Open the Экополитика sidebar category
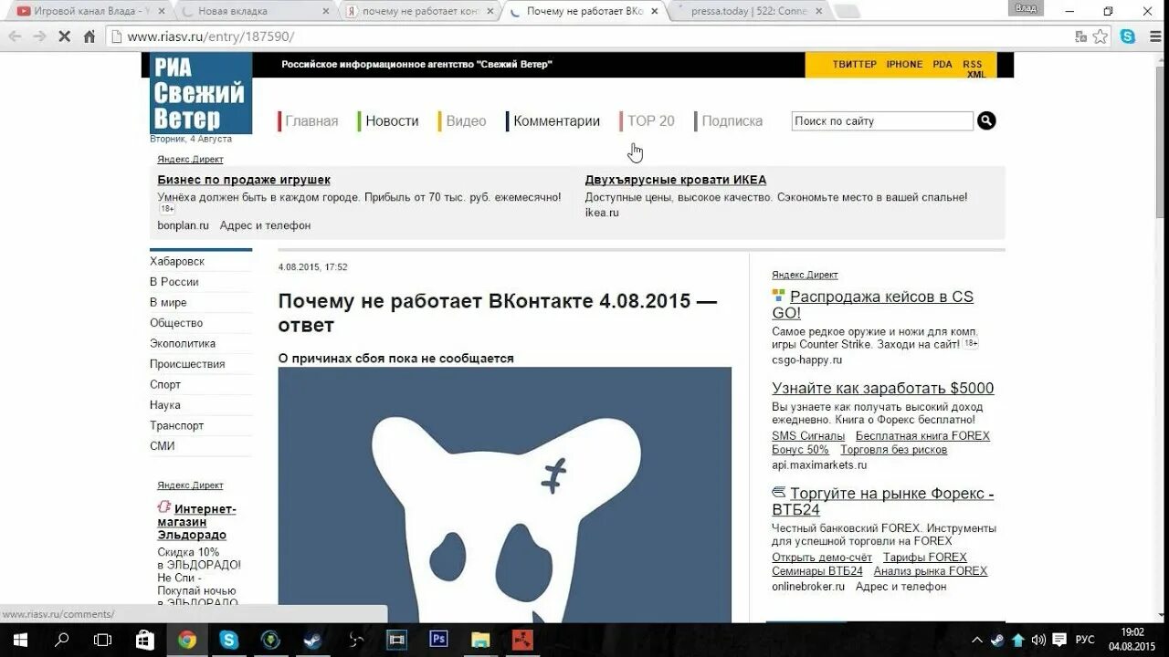Image resolution: width=1169 pixels, height=657 pixels. (x=183, y=343)
